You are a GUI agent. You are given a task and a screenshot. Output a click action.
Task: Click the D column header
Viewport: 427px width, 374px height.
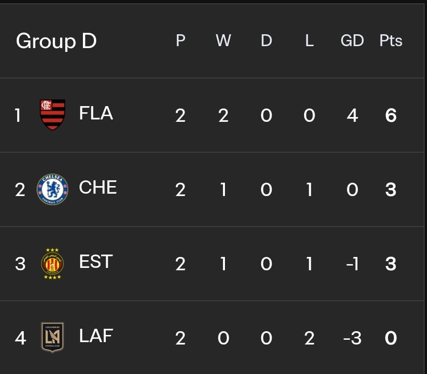click(266, 40)
